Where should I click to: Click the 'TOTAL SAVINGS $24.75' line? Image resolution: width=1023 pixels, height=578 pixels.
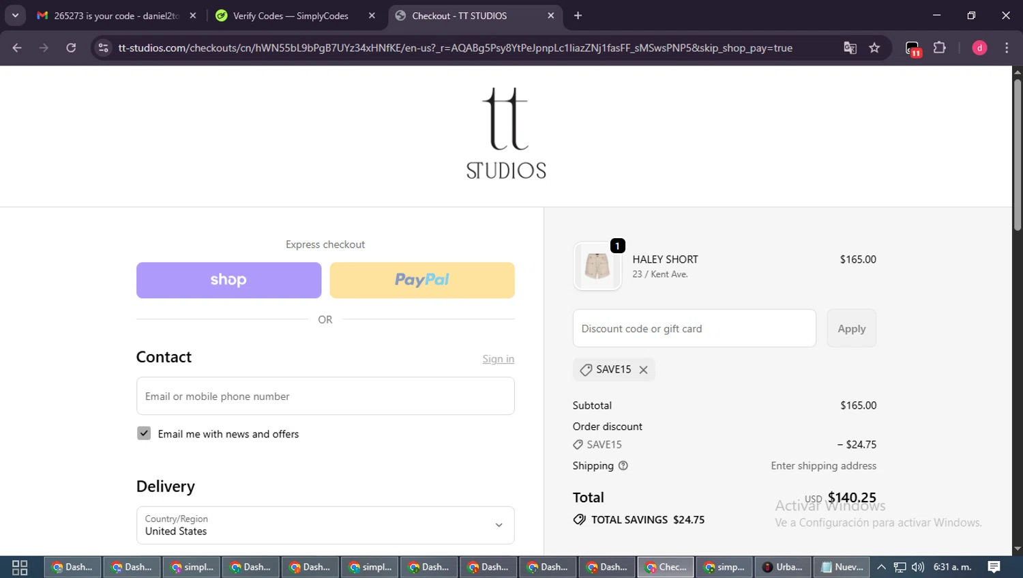(x=639, y=519)
